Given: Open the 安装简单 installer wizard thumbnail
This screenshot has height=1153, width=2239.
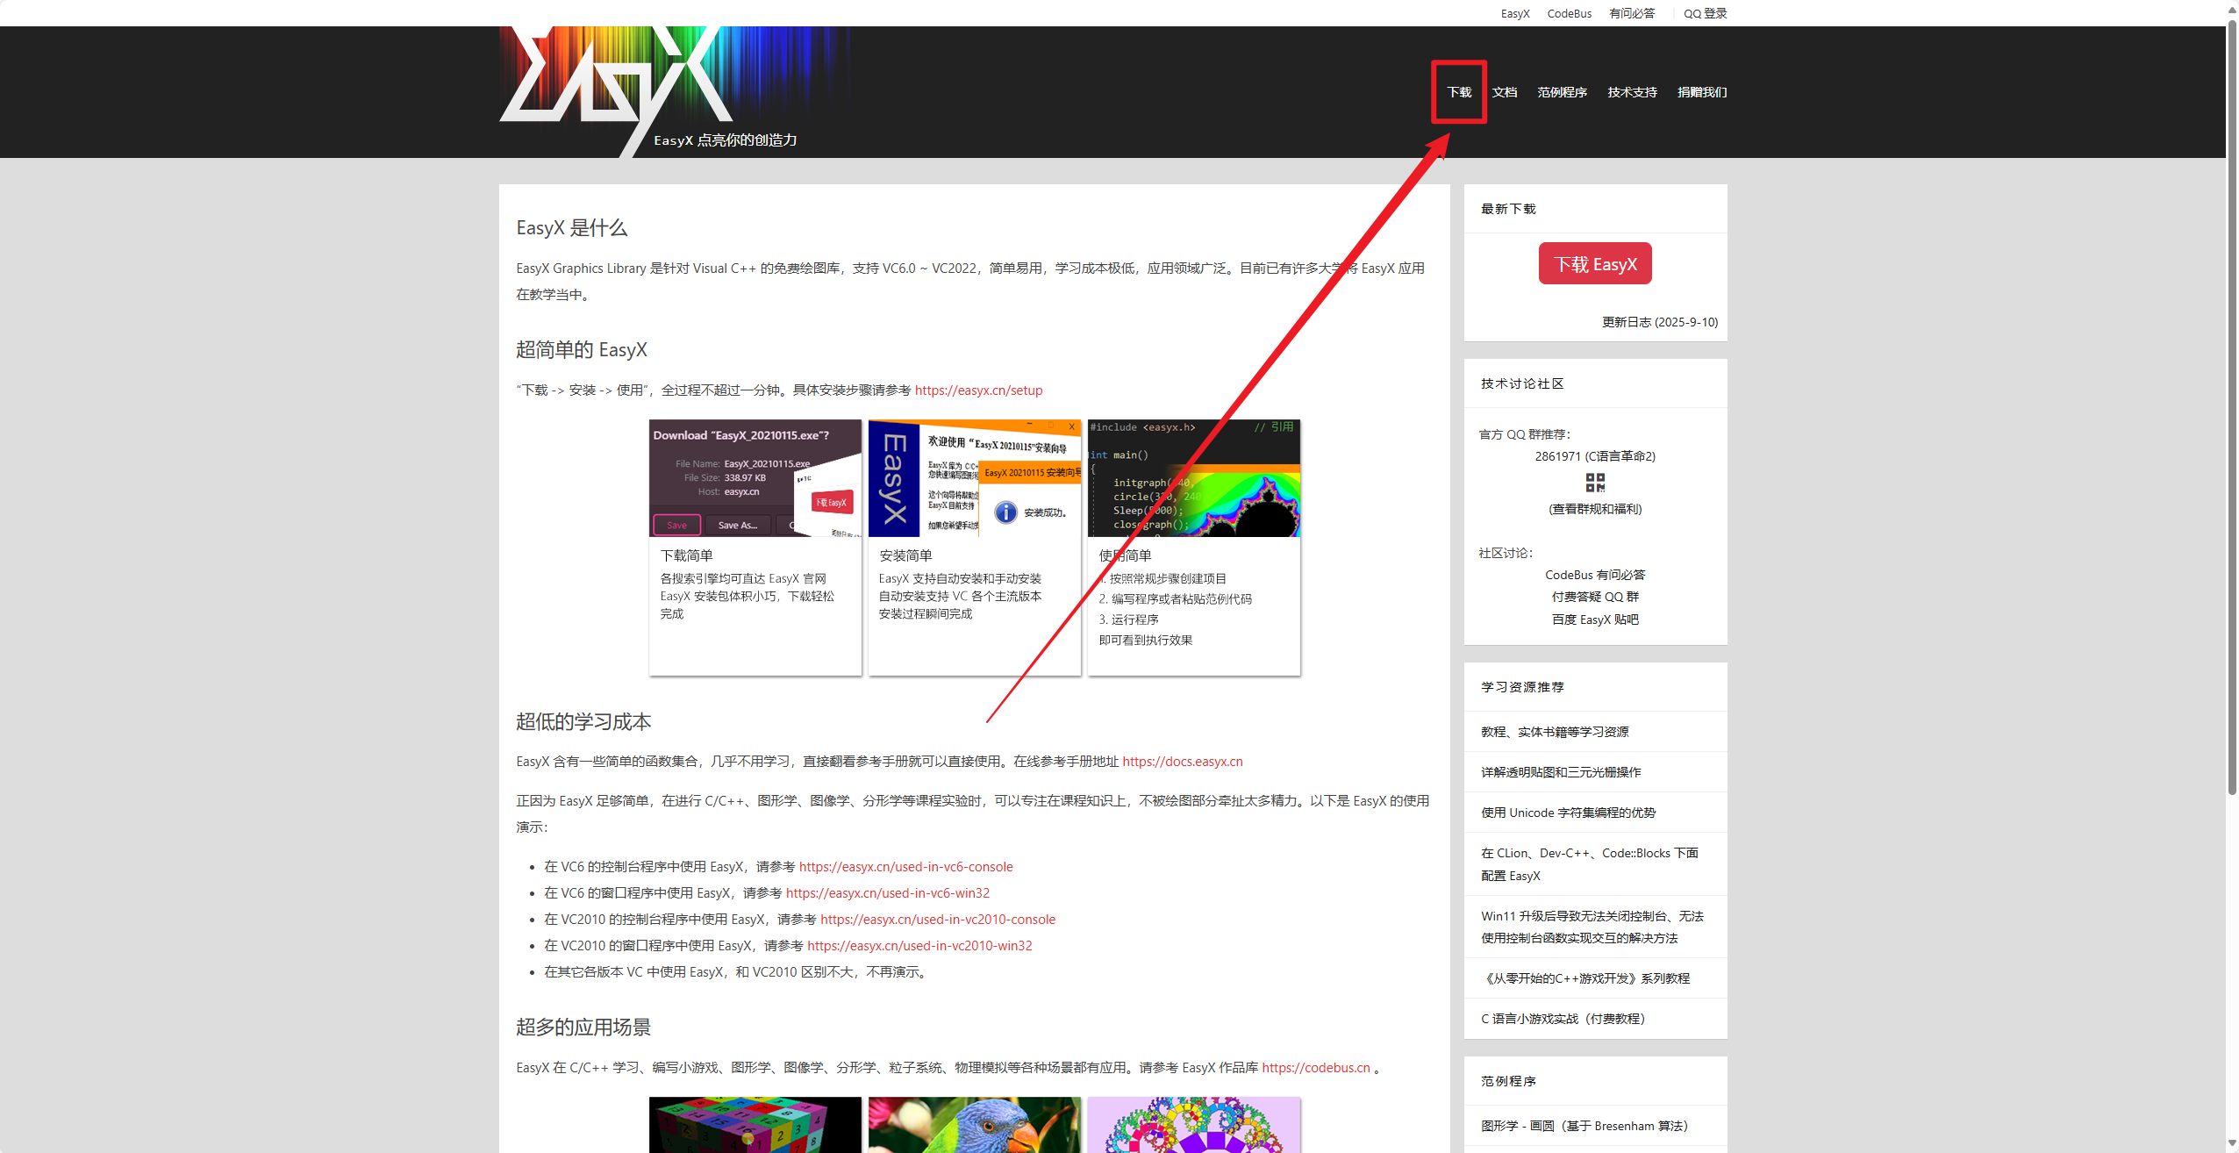Looking at the screenshot, I should click(x=974, y=478).
